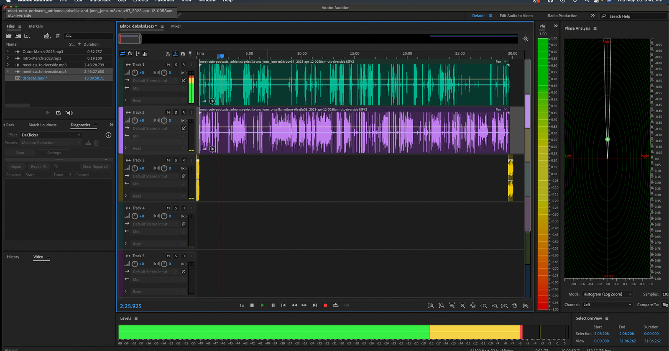Open file folder icon in Files panel

pyautogui.click(x=8, y=36)
